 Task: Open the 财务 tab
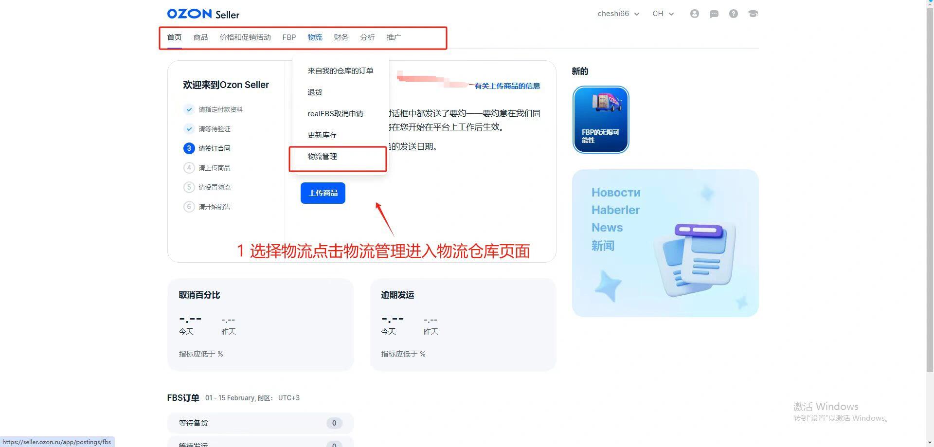click(x=341, y=37)
